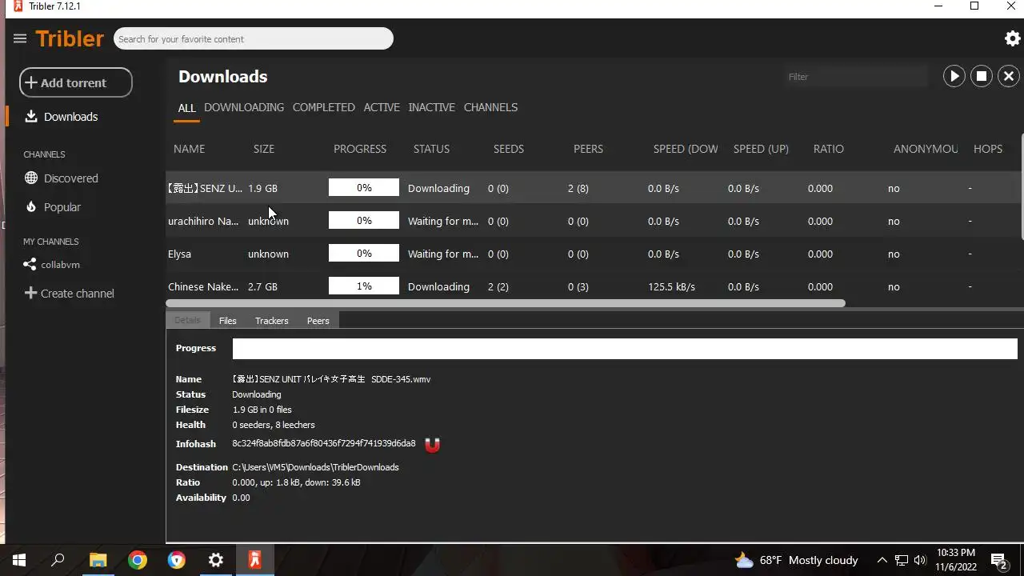Click the Downloads sidebar icon
This screenshot has height=576, width=1024.
click(x=31, y=116)
